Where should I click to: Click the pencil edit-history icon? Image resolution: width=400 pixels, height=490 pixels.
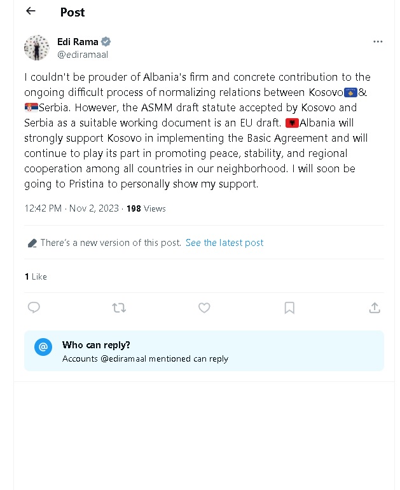32,243
